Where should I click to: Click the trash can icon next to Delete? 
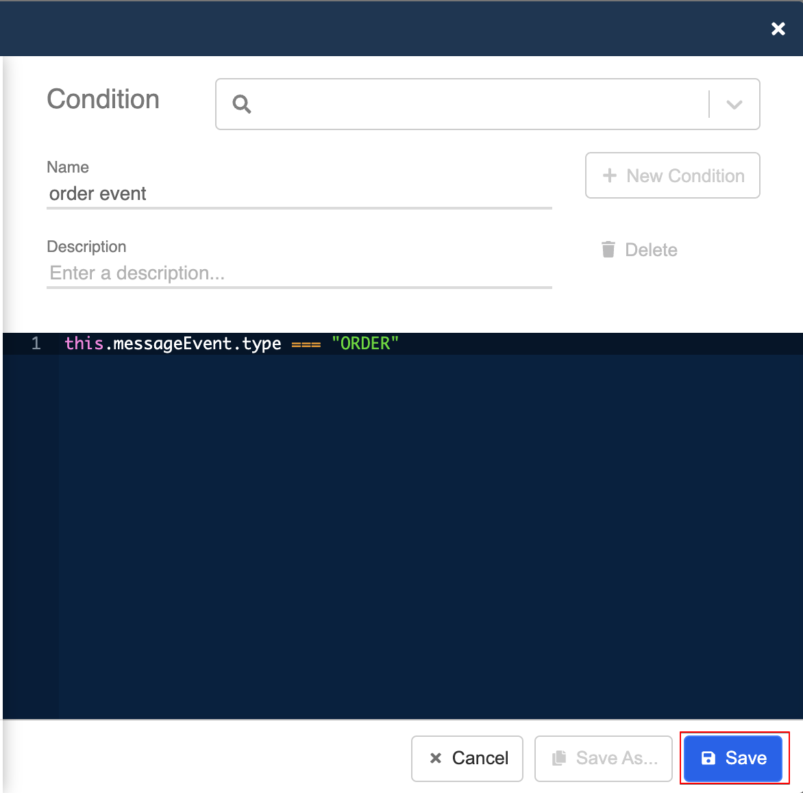pos(608,249)
